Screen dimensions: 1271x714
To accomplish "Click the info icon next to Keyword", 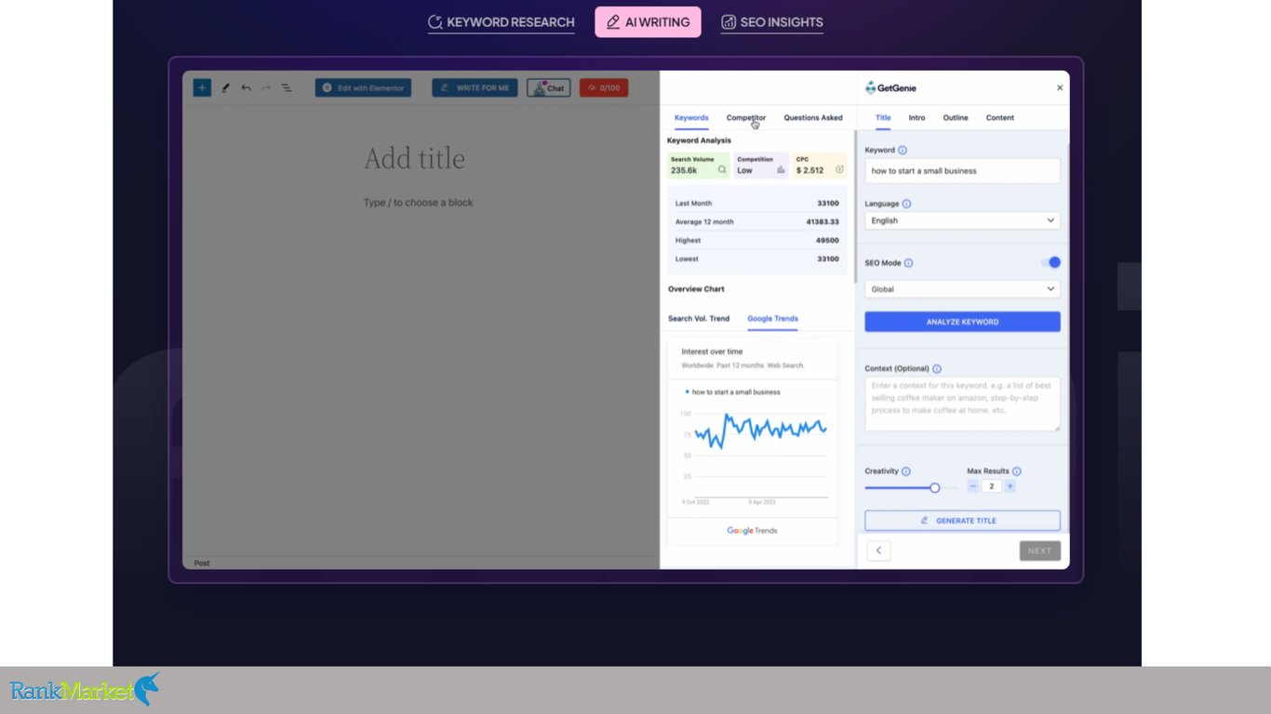I will [x=903, y=150].
